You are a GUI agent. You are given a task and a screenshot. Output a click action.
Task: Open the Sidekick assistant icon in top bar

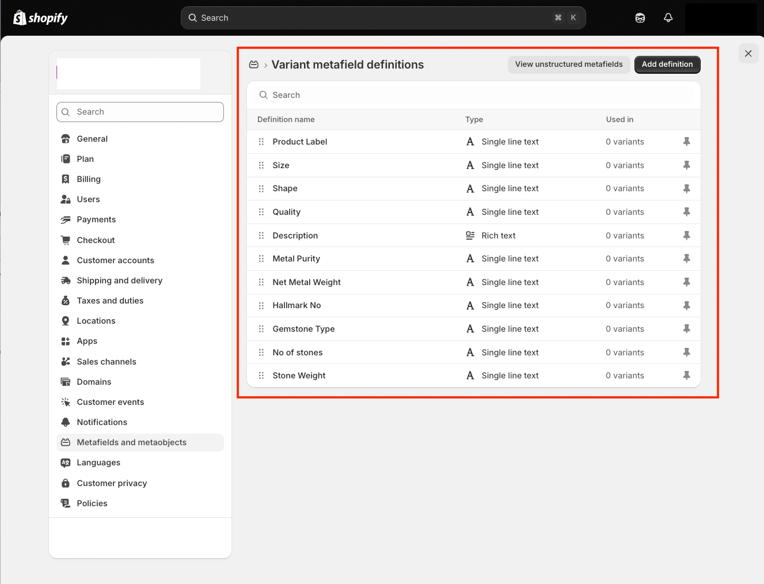[x=640, y=18]
